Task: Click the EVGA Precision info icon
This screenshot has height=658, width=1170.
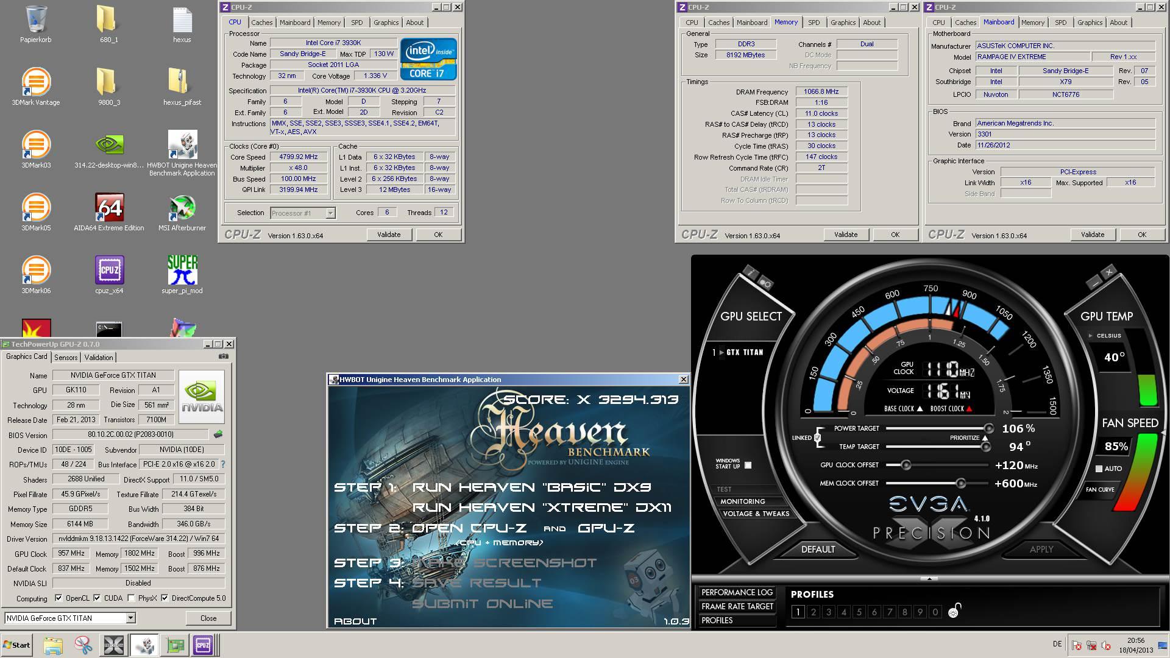Action: point(751,272)
